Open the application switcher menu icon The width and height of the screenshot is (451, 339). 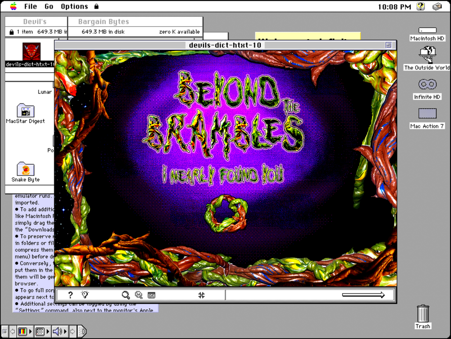click(x=437, y=6)
